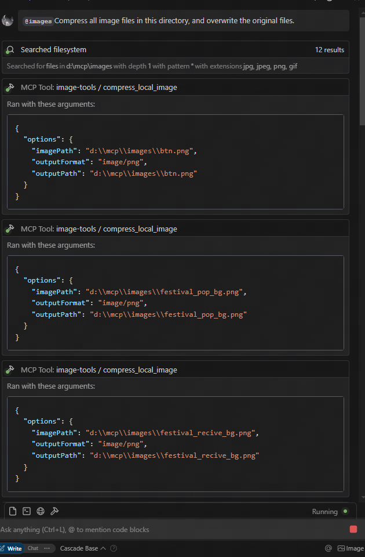Collapse the btn.png compress_local_image tool call
Viewport: 365px width, 557px height.
175,88
